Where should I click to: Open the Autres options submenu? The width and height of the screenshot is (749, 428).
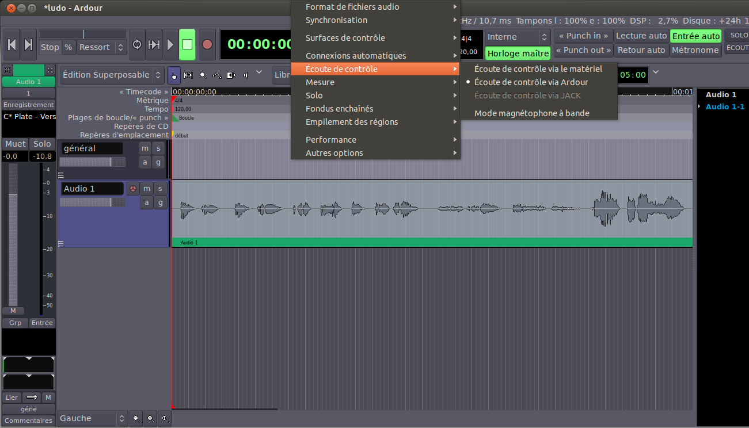click(x=375, y=153)
